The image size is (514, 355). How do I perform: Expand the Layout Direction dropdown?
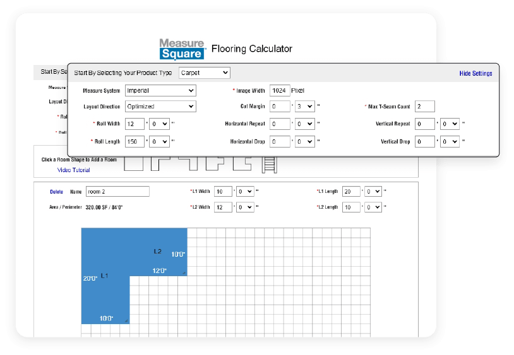pyautogui.click(x=160, y=107)
